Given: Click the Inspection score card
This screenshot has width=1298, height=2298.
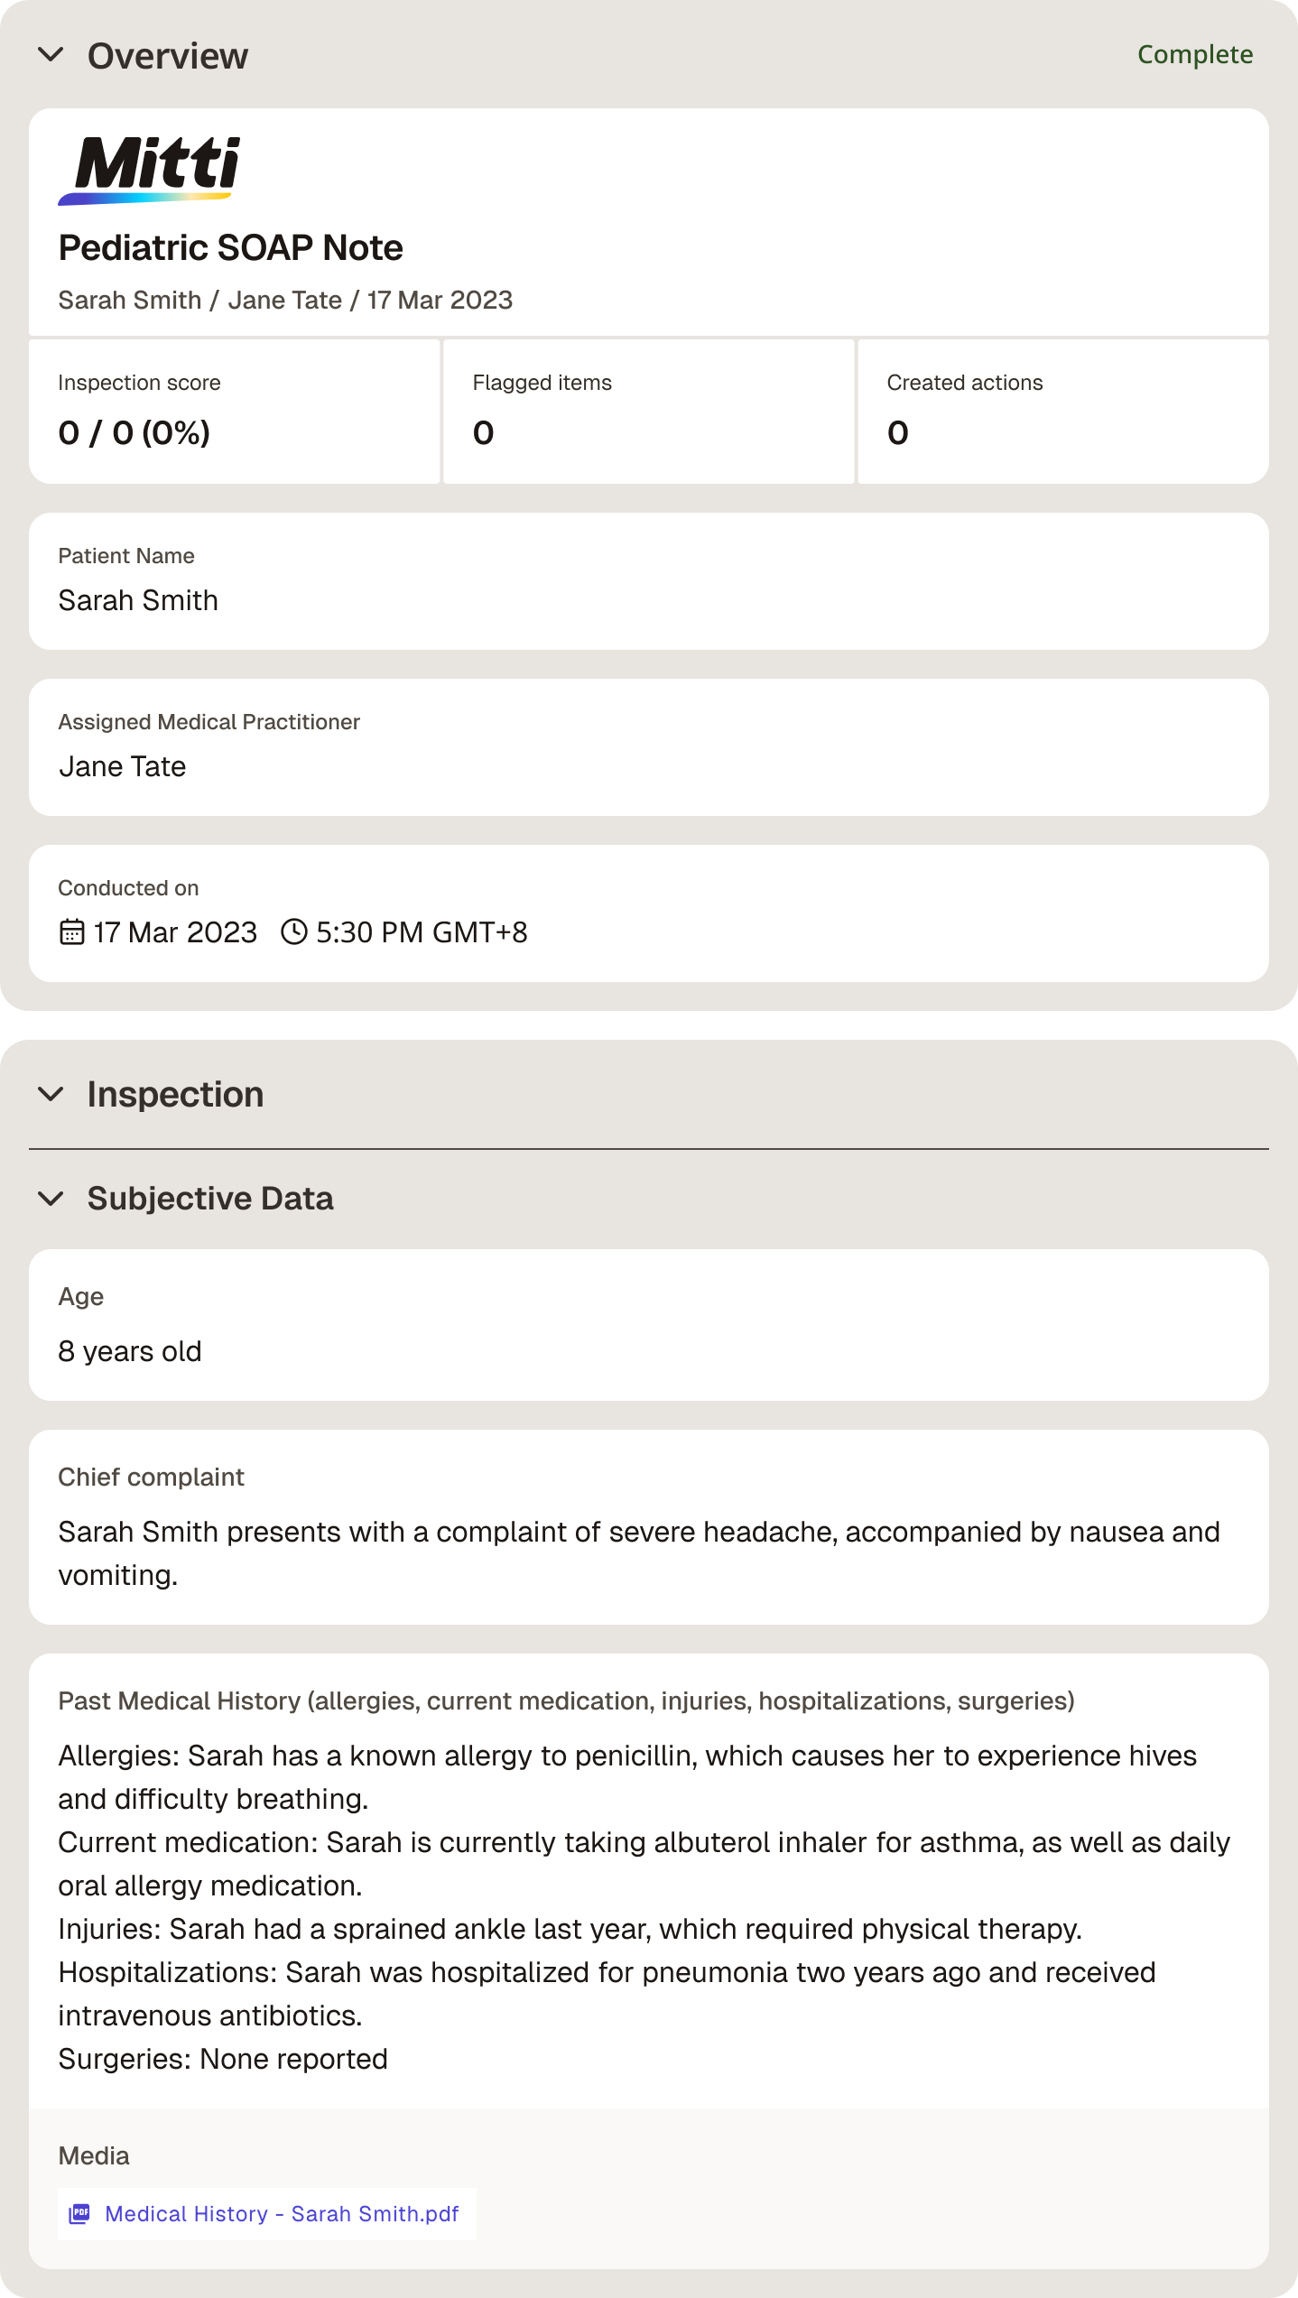Looking at the screenshot, I should click(235, 412).
